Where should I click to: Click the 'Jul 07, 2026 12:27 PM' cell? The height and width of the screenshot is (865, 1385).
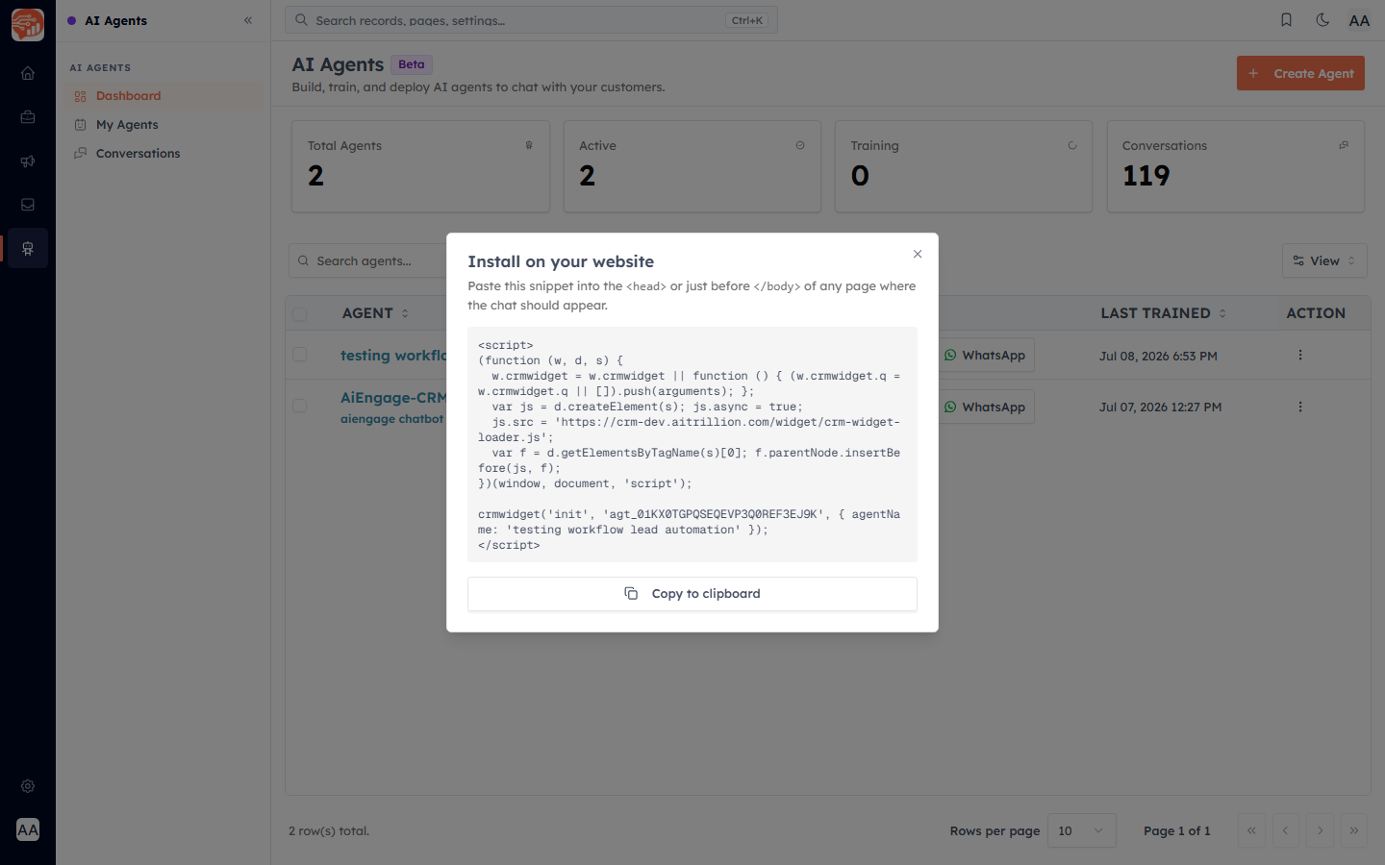click(x=1160, y=408)
